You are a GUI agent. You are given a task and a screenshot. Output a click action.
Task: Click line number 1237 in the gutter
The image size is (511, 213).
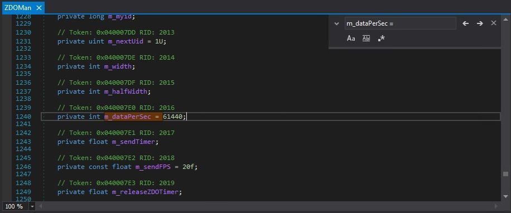(x=23, y=91)
